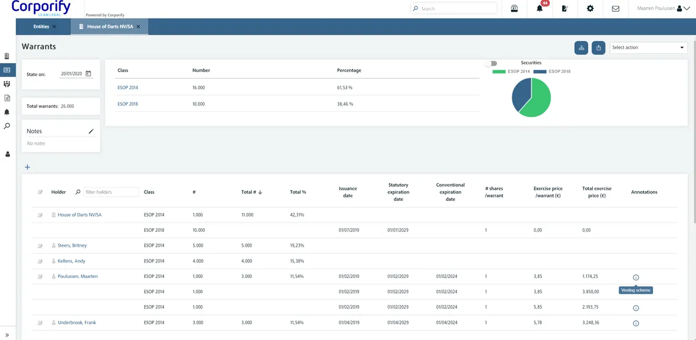The height and width of the screenshot is (340, 696).
Task: Close the House of Darts NV/SA tab
Action: click(x=138, y=27)
